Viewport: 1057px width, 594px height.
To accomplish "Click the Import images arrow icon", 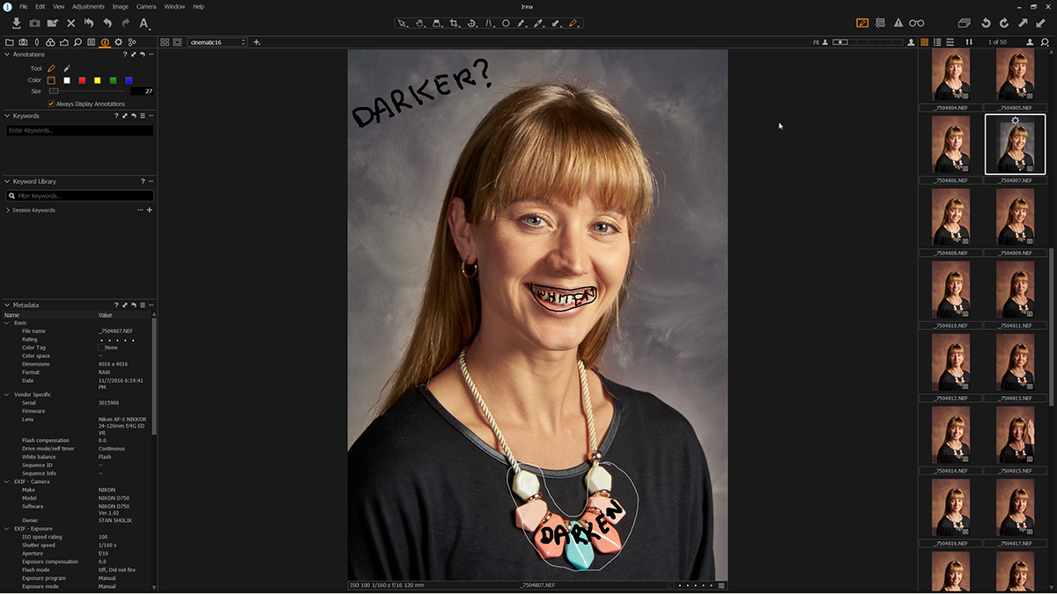I will [x=17, y=23].
